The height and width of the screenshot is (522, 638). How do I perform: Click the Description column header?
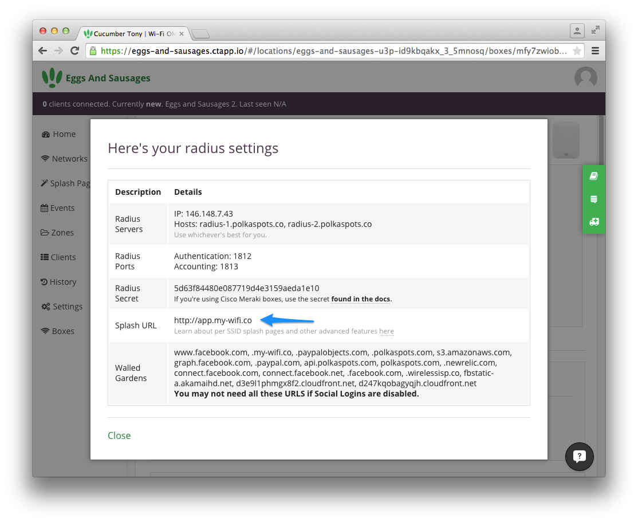pyautogui.click(x=138, y=192)
